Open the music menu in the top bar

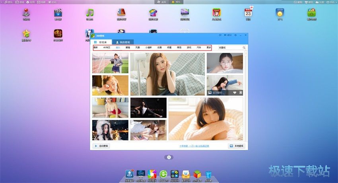9,2
